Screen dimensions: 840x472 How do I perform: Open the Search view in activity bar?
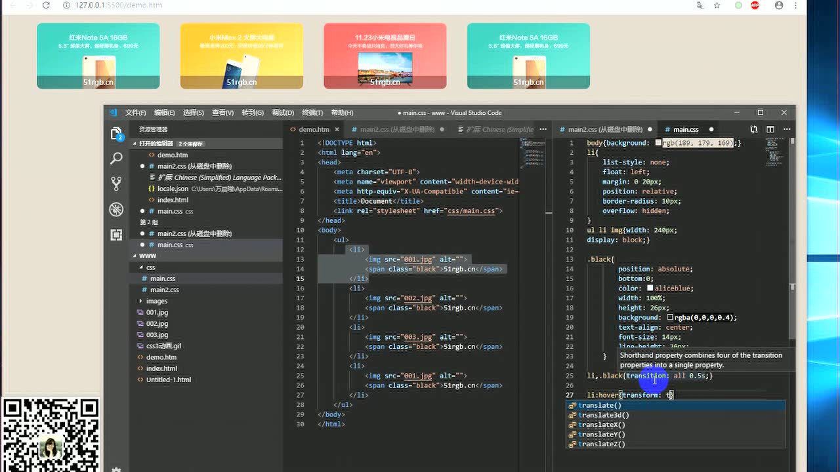tap(116, 158)
